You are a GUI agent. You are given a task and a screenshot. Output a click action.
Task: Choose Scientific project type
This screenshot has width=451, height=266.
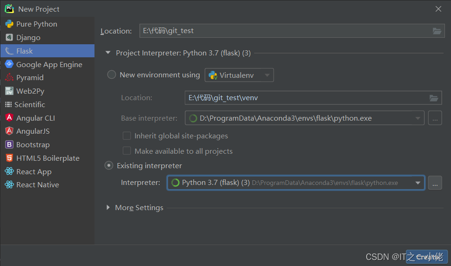pyautogui.click(x=30, y=104)
